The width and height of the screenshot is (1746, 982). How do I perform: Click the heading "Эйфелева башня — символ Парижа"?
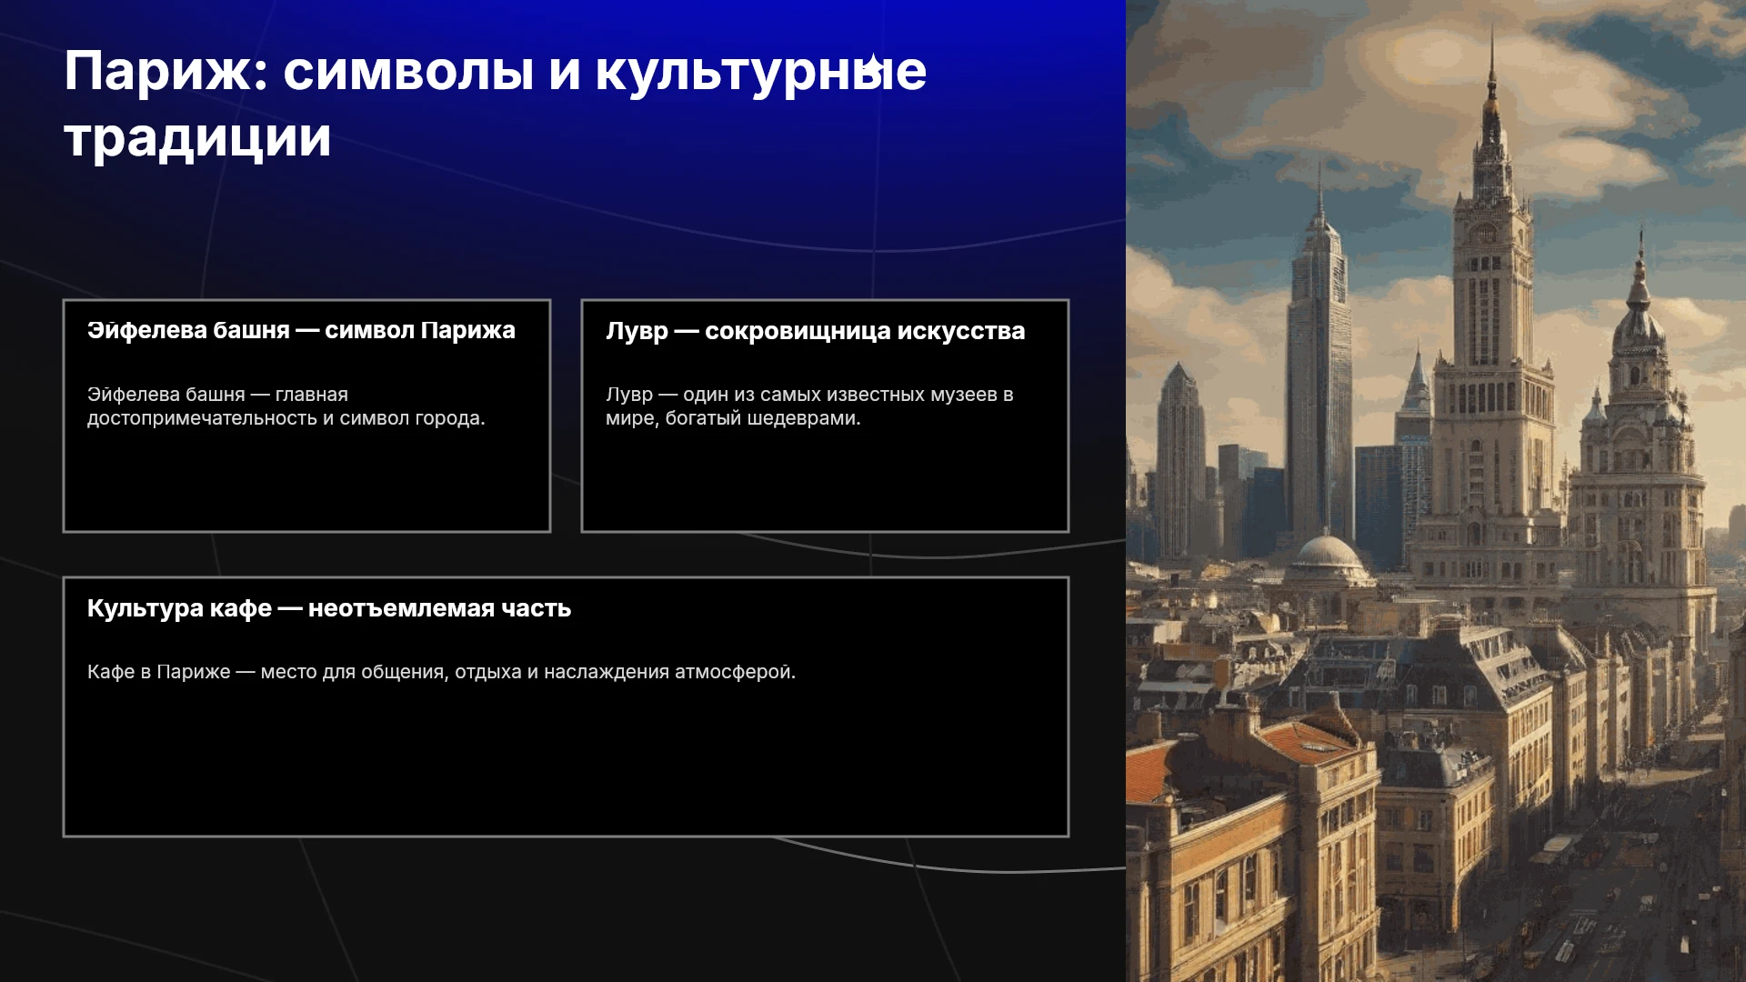coord(301,330)
